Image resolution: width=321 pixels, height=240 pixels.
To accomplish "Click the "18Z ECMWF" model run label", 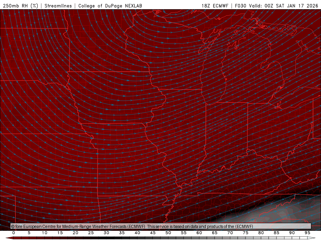I will tap(215, 6).
